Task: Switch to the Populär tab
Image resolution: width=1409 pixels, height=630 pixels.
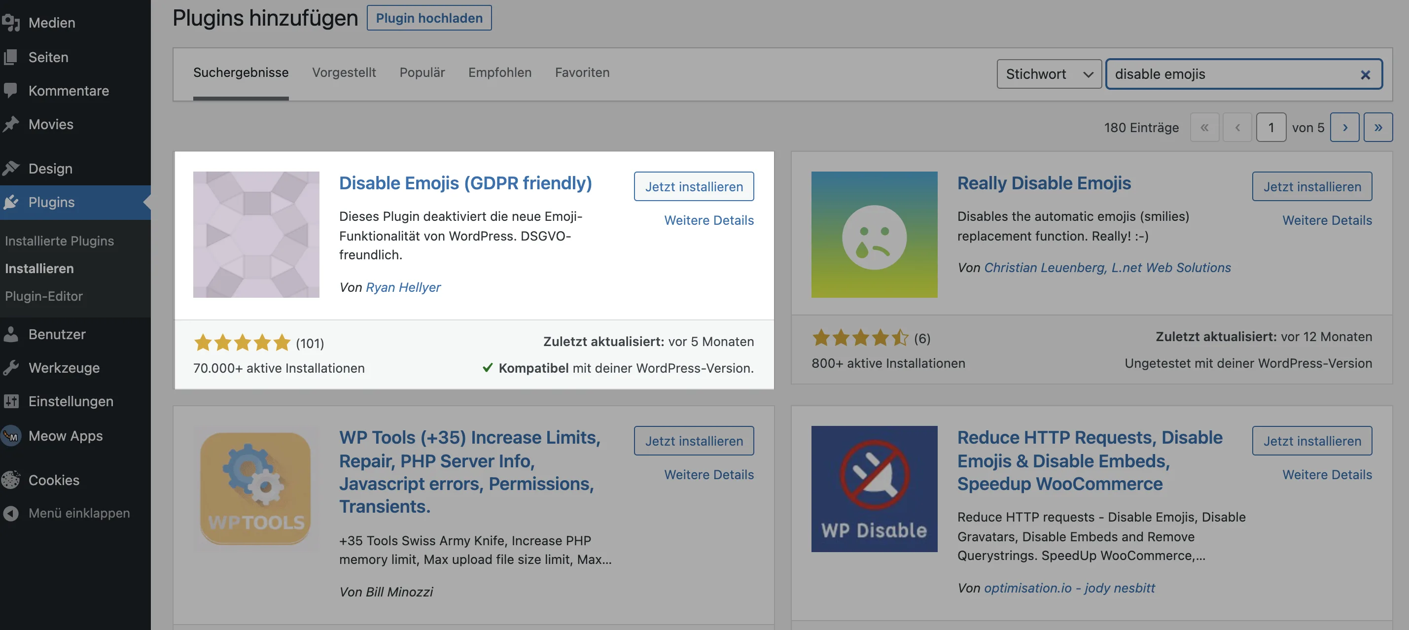Action: [x=422, y=72]
